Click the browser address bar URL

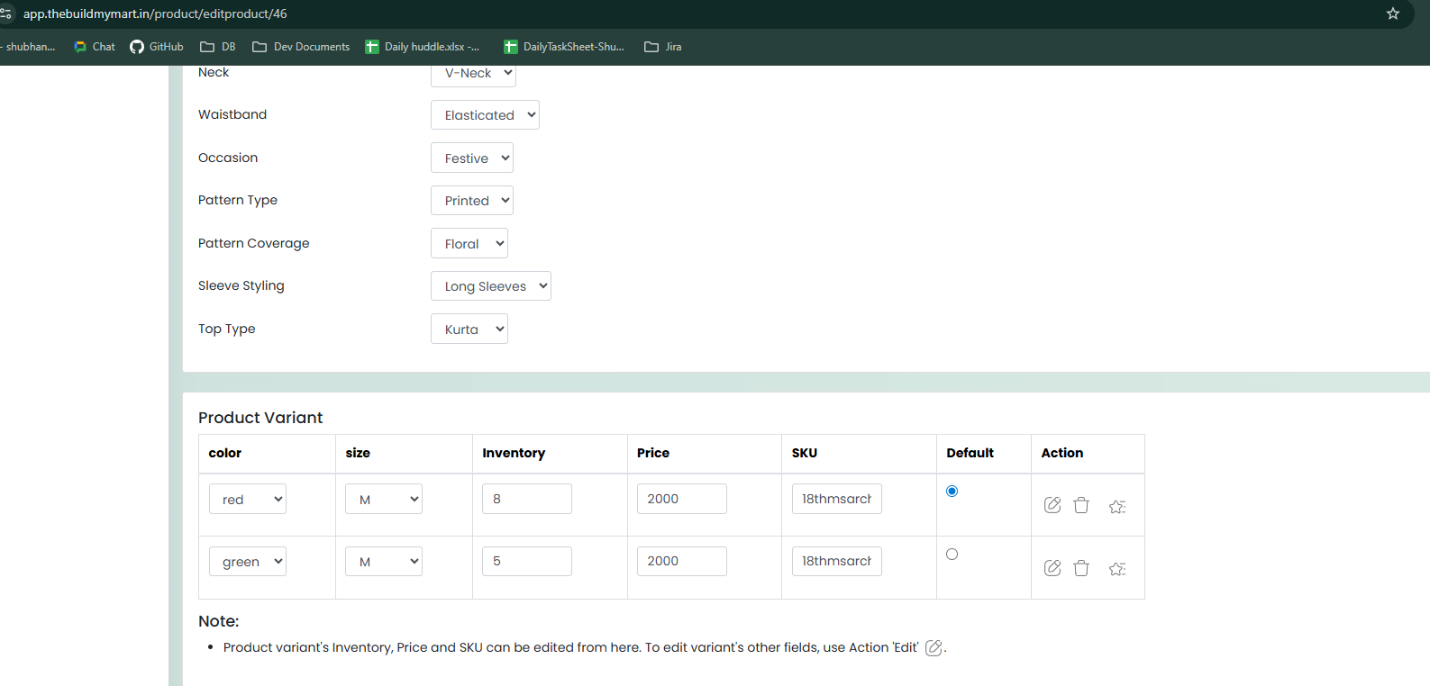[155, 14]
